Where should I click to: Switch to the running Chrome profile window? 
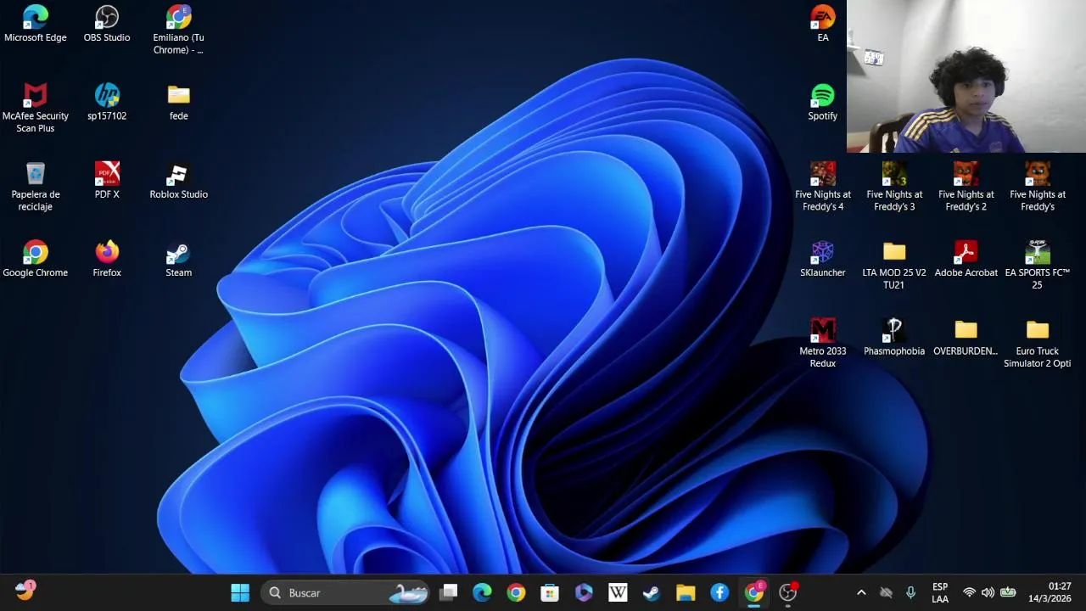click(x=753, y=592)
